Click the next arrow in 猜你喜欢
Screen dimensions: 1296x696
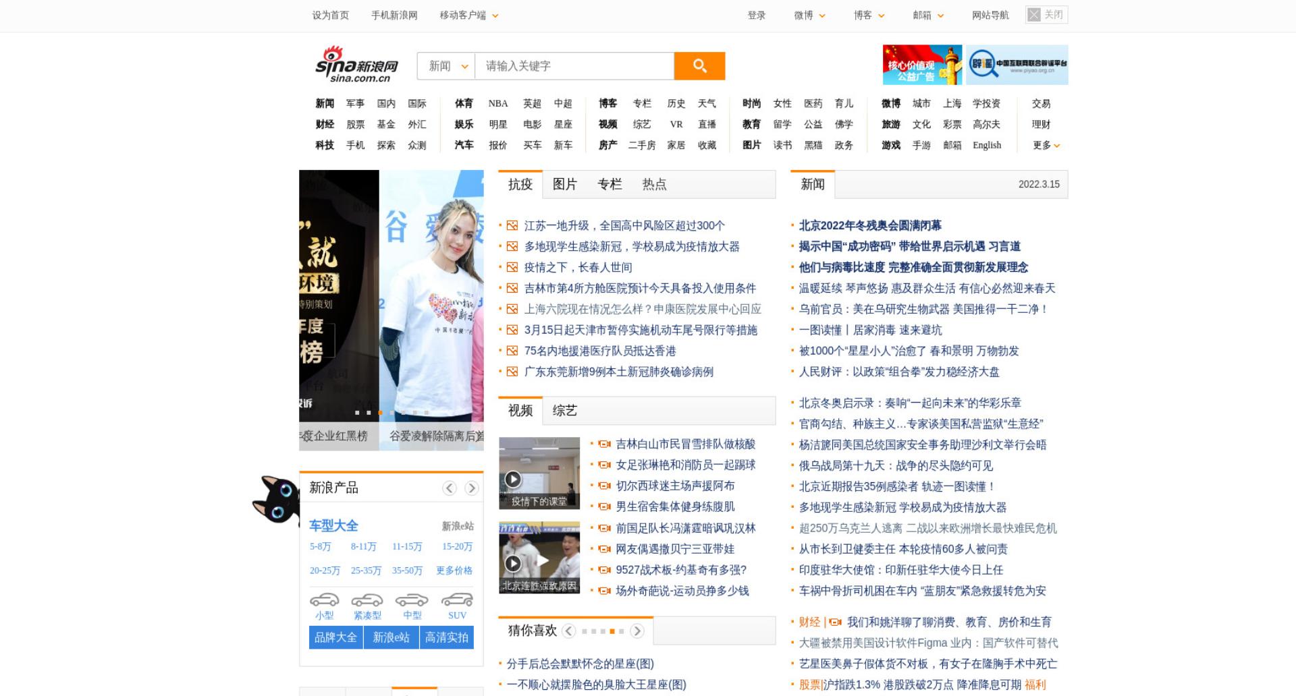(x=637, y=631)
